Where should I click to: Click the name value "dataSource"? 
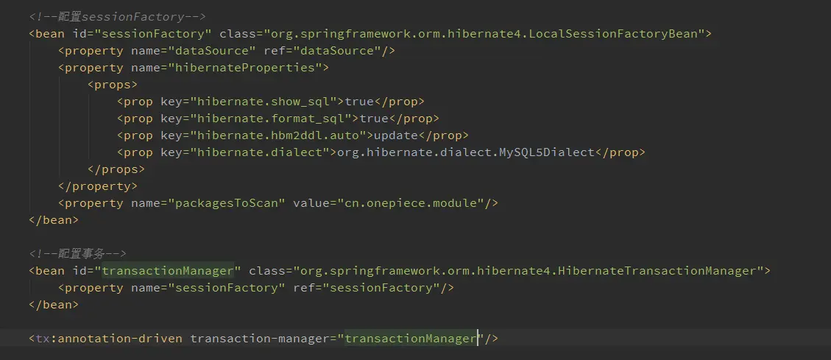(x=212, y=51)
